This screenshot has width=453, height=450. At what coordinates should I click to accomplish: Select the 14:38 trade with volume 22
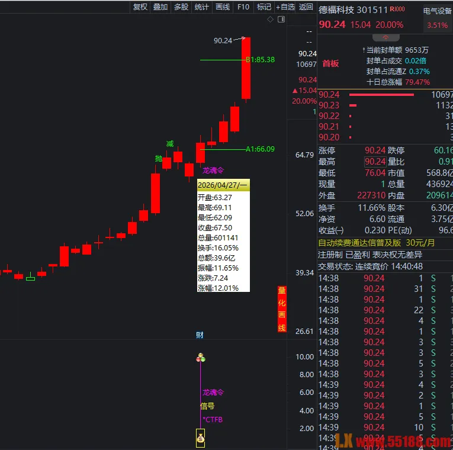(385, 310)
